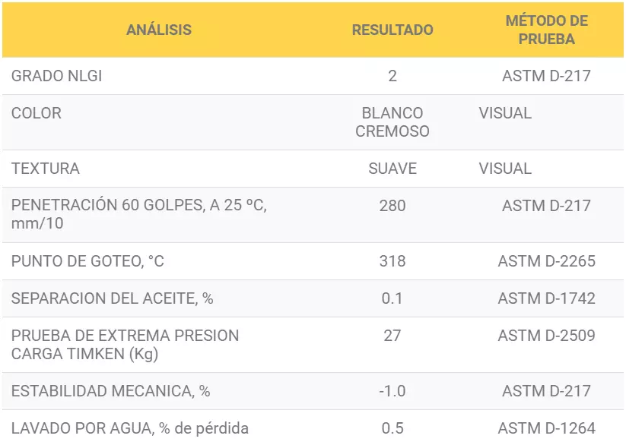Click the MÉTODO DE PRUEBA column header
The image size is (626, 445).
[x=547, y=30]
